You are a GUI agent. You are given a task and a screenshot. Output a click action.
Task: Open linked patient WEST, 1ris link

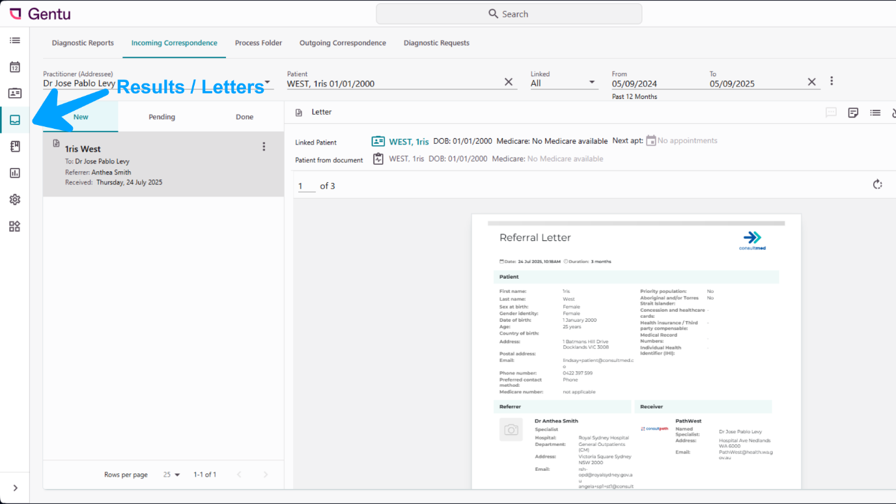[408, 141]
